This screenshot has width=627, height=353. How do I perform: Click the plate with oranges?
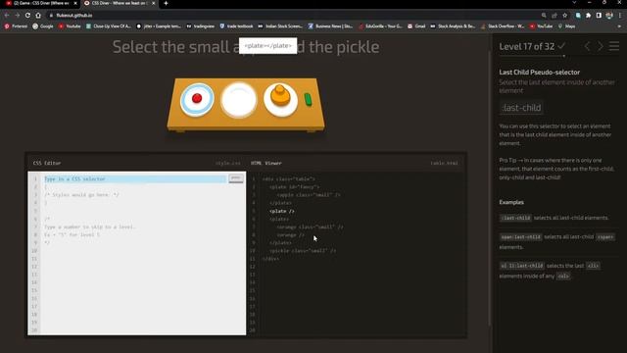tap(280, 99)
